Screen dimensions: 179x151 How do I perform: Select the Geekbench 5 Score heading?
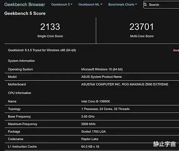[25, 13]
